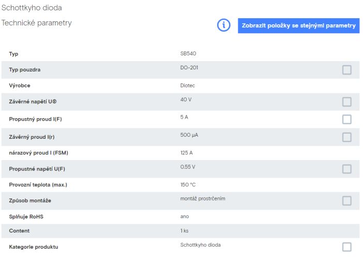Click the Technické parametry section title
Image resolution: width=363 pixels, height=259 pixels.
click(37, 23)
